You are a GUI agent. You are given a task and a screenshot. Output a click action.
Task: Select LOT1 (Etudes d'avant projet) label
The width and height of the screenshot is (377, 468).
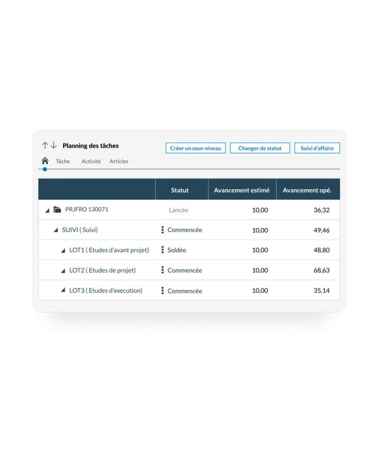pos(109,250)
